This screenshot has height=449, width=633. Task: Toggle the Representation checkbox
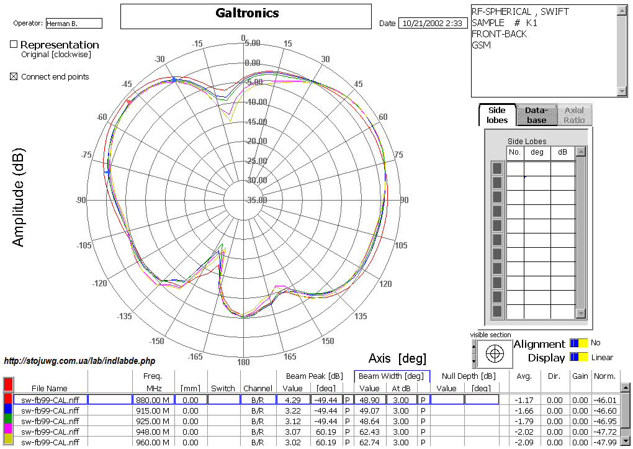pyautogui.click(x=14, y=45)
